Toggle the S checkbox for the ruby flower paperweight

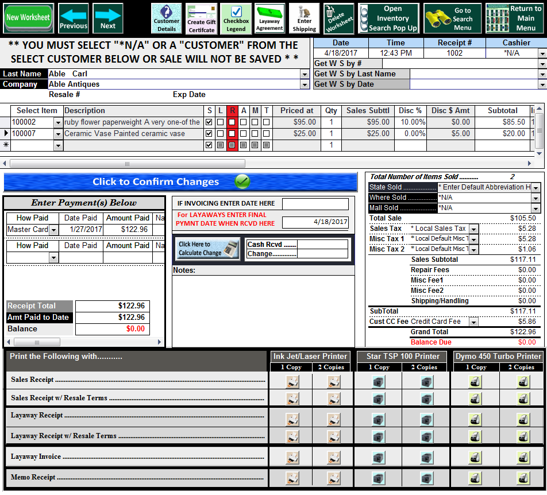(x=209, y=122)
